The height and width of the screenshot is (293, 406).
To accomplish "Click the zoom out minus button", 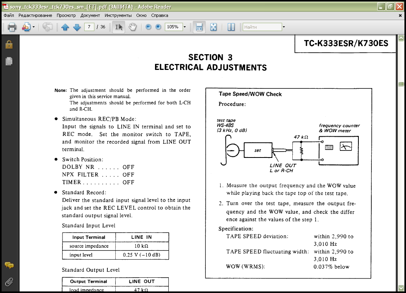I will tap(148, 27).
